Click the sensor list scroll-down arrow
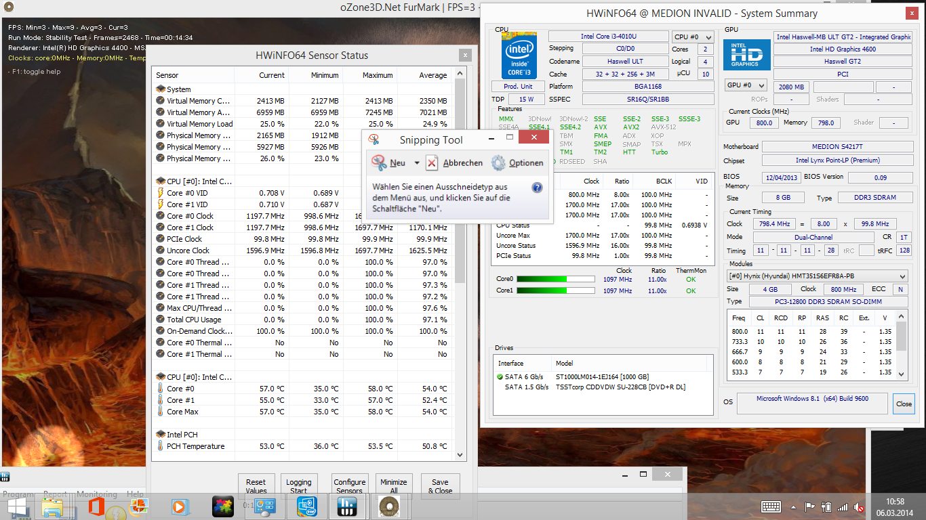 pos(461,455)
